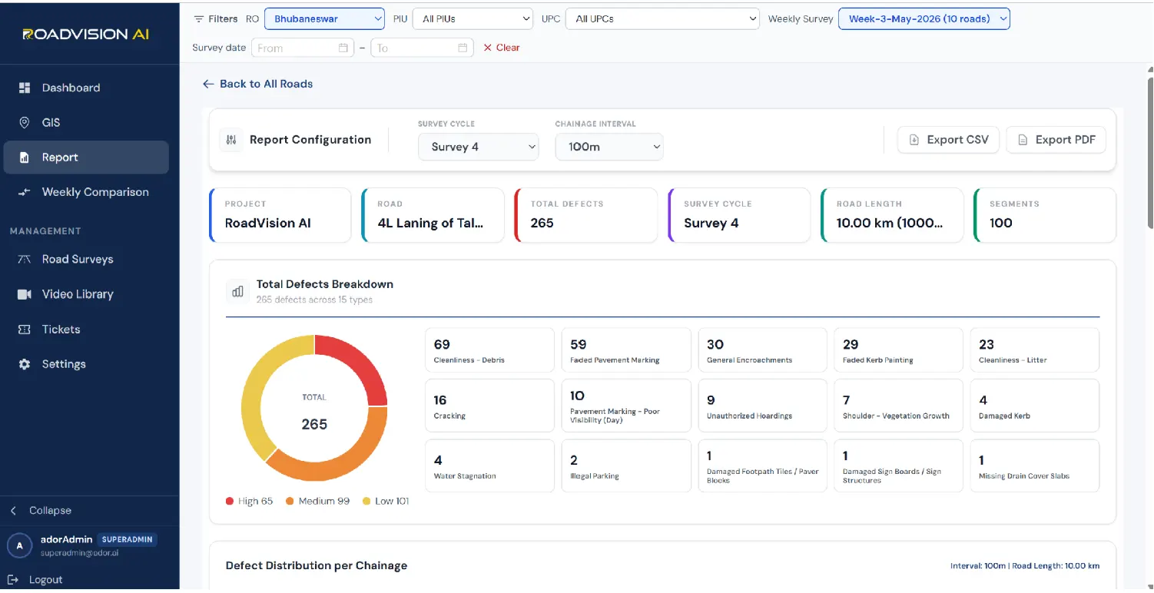Click the Weekly Comparison arrows icon

pos(25,192)
